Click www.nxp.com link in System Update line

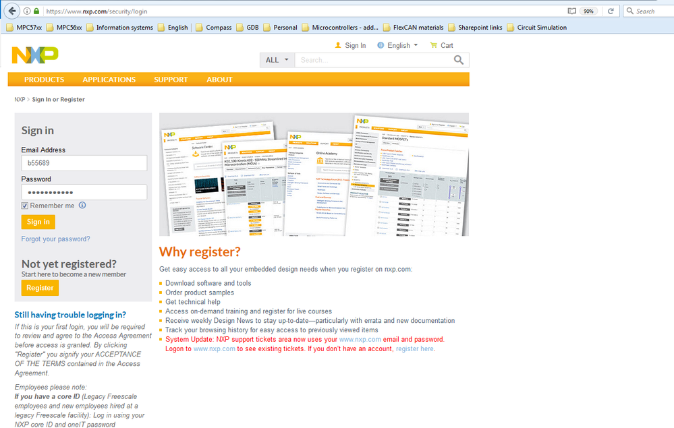click(x=360, y=340)
